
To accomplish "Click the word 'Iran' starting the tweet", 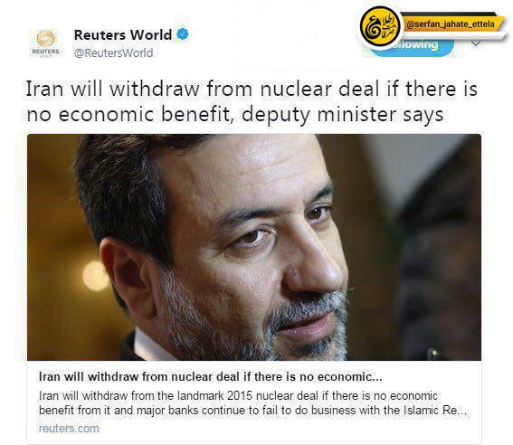I will 44,89.
